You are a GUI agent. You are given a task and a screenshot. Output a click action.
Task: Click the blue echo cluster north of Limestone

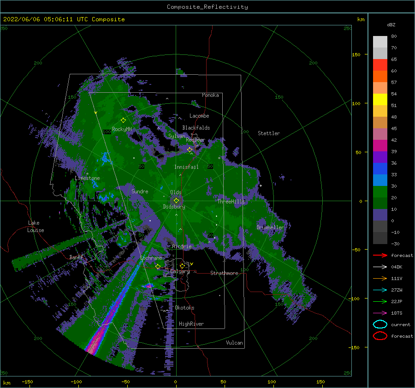105,159
